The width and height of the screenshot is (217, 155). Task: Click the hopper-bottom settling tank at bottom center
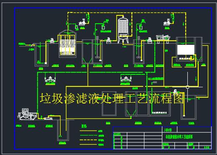click(131, 103)
